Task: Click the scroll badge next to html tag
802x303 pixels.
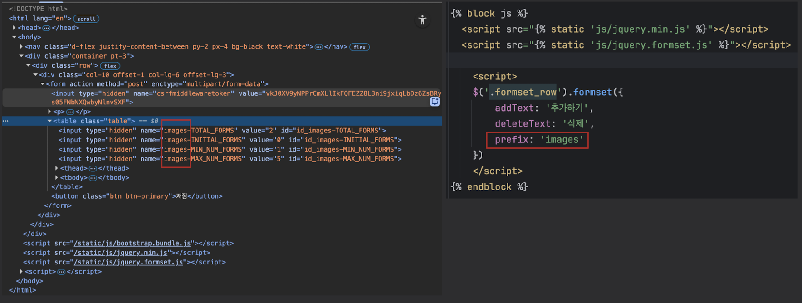Action: click(86, 19)
